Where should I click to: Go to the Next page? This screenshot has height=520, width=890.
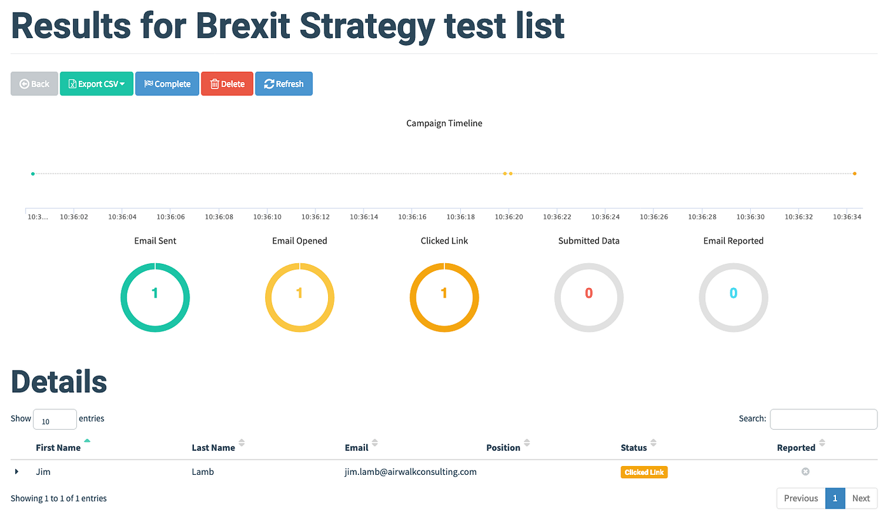(861, 498)
